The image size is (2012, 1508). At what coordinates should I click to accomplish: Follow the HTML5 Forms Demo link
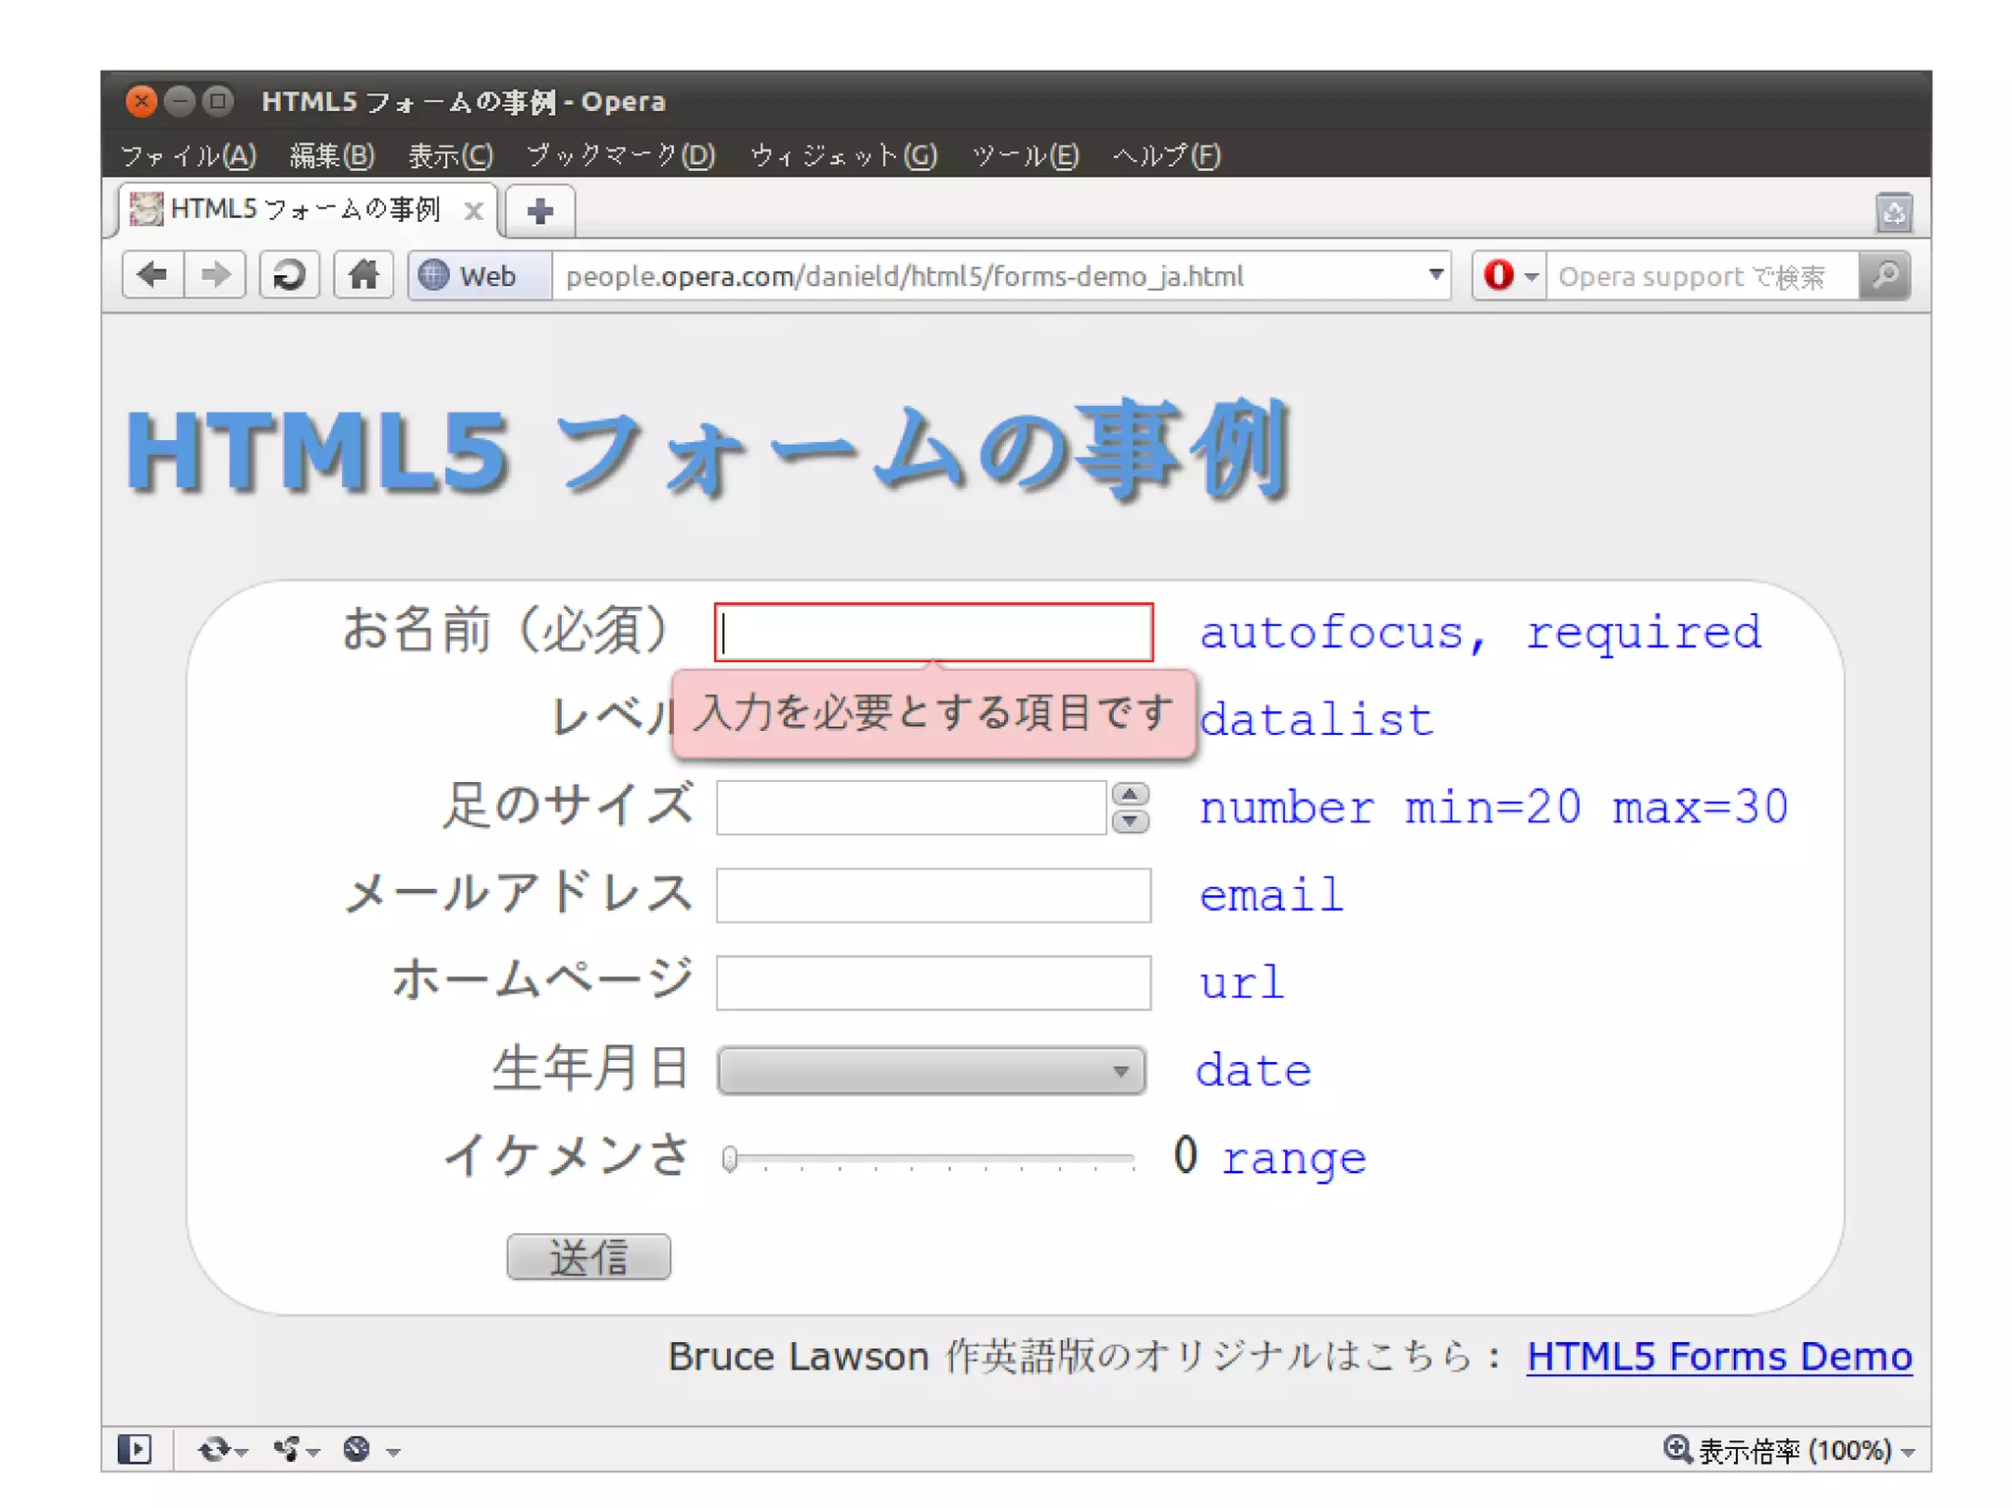(x=1718, y=1356)
